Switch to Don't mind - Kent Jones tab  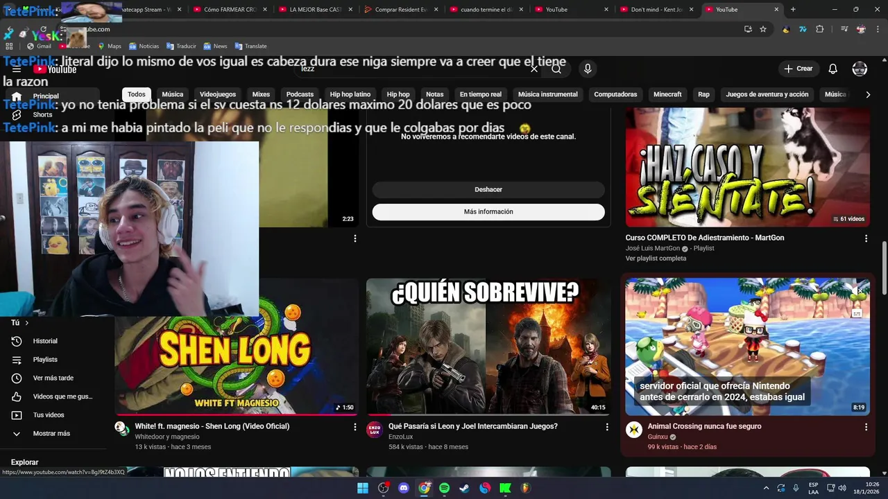656,10
